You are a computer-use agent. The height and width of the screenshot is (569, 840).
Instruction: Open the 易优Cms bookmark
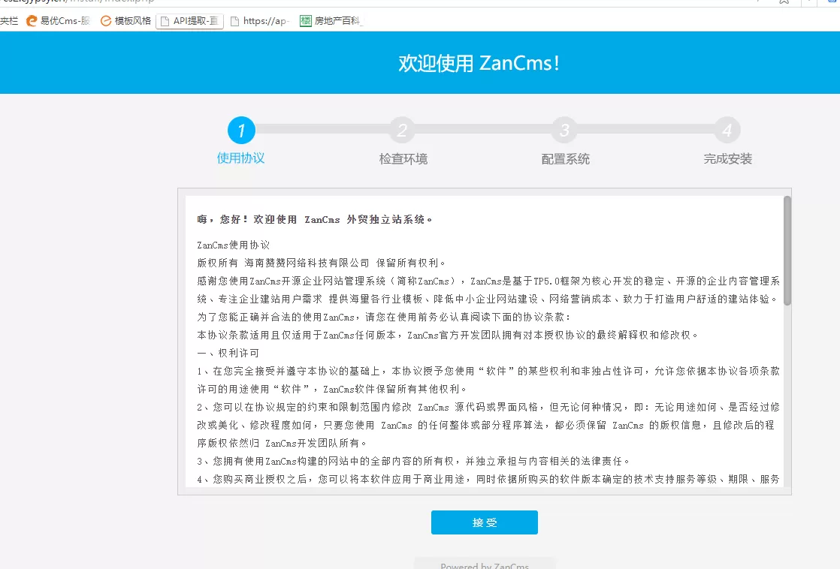pyautogui.click(x=58, y=21)
